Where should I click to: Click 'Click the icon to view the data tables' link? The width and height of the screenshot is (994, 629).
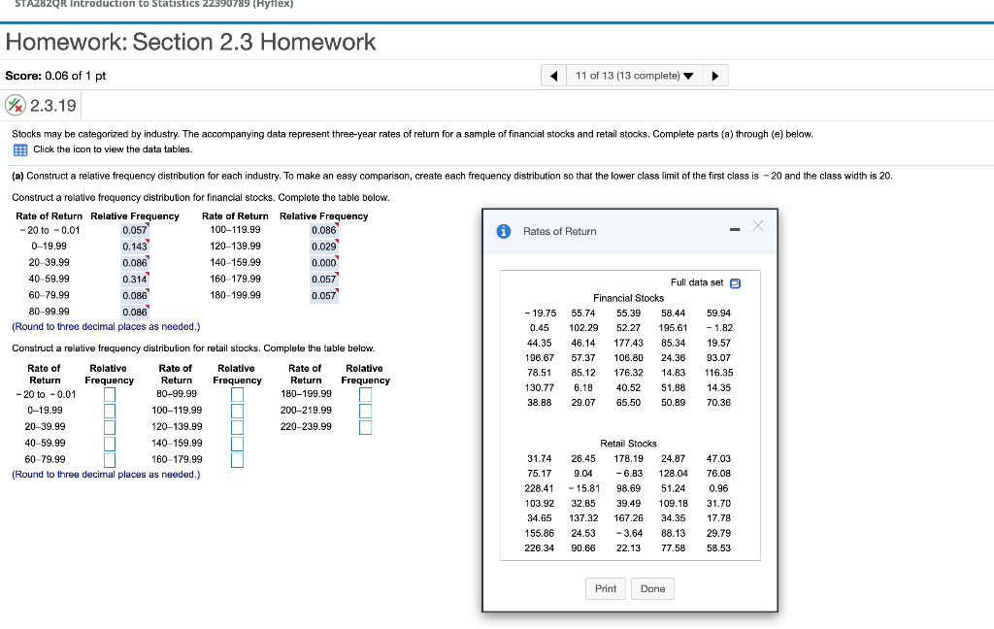(113, 149)
